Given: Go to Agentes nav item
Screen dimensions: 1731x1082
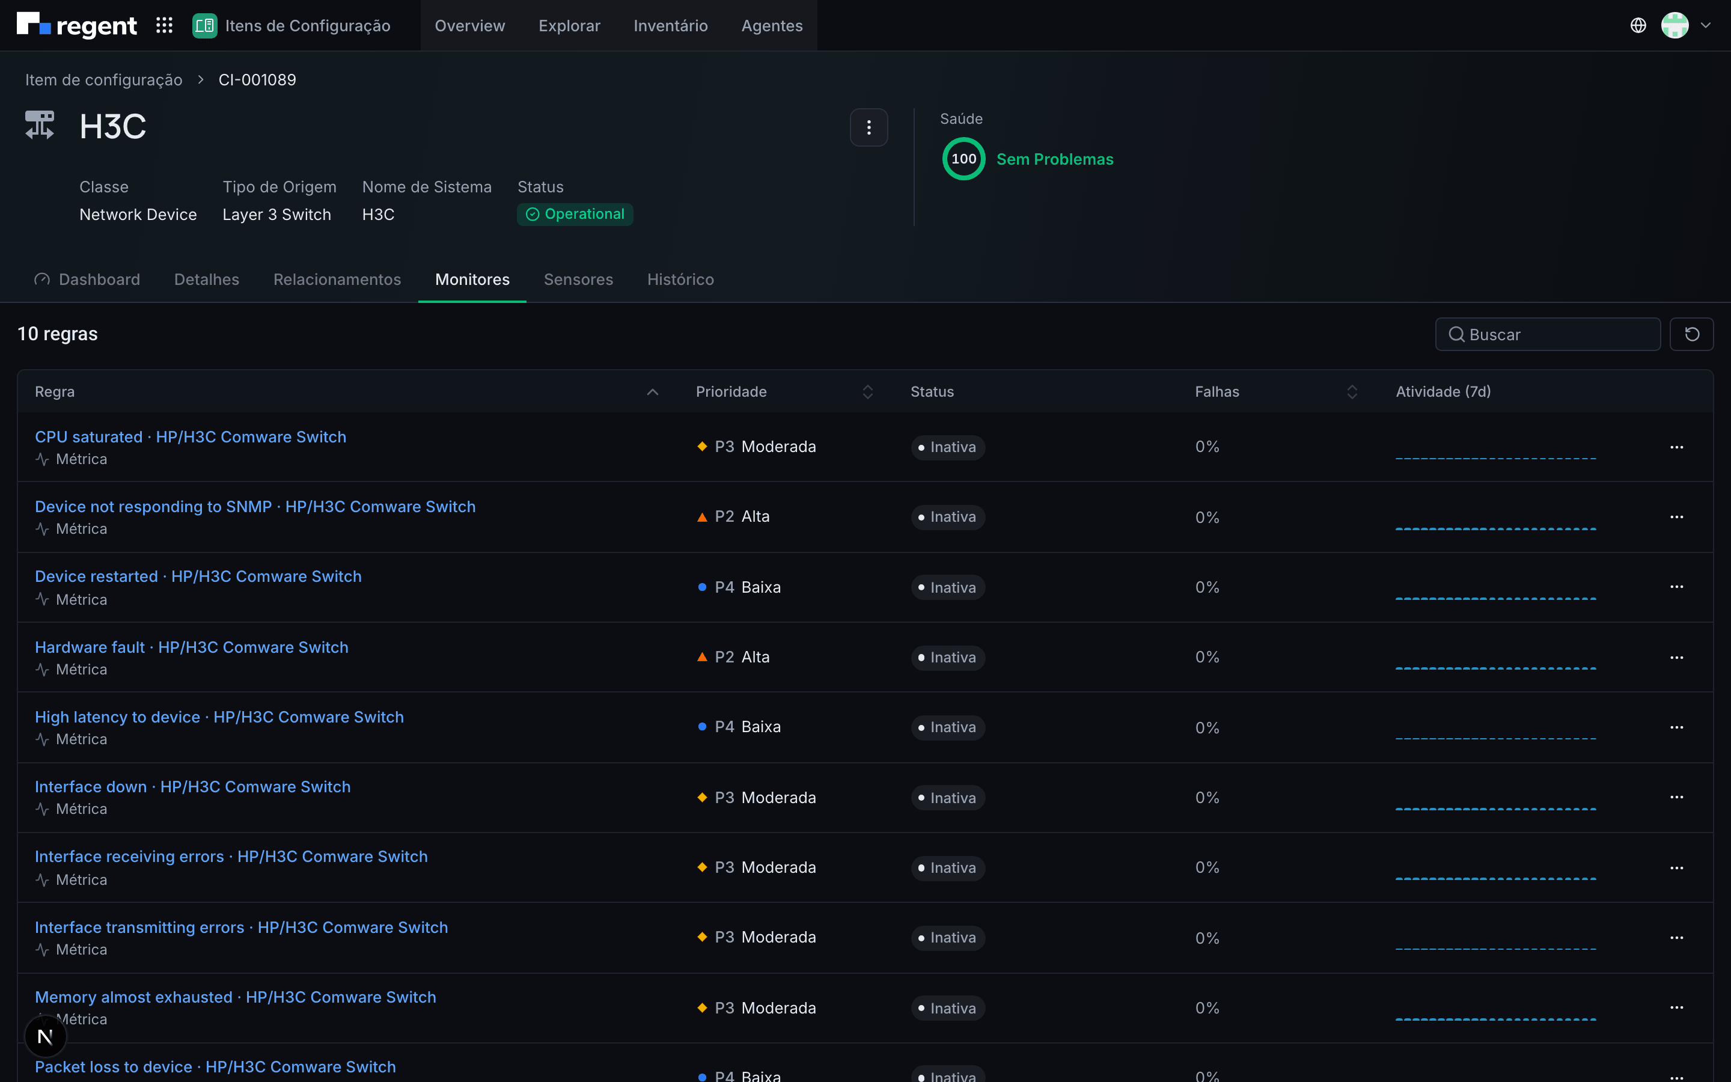Looking at the screenshot, I should pos(772,26).
